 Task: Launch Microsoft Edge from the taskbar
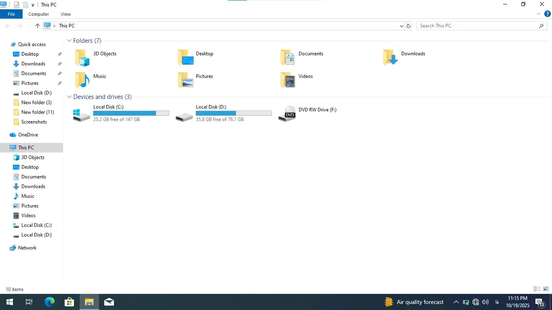[x=49, y=302]
